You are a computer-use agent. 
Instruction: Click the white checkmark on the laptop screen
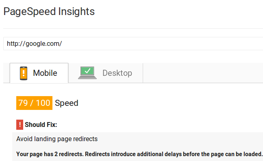pyautogui.click(x=87, y=71)
